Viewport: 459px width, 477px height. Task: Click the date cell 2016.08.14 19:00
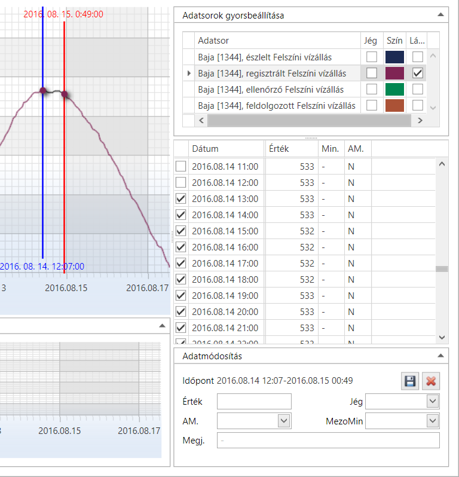tap(225, 295)
